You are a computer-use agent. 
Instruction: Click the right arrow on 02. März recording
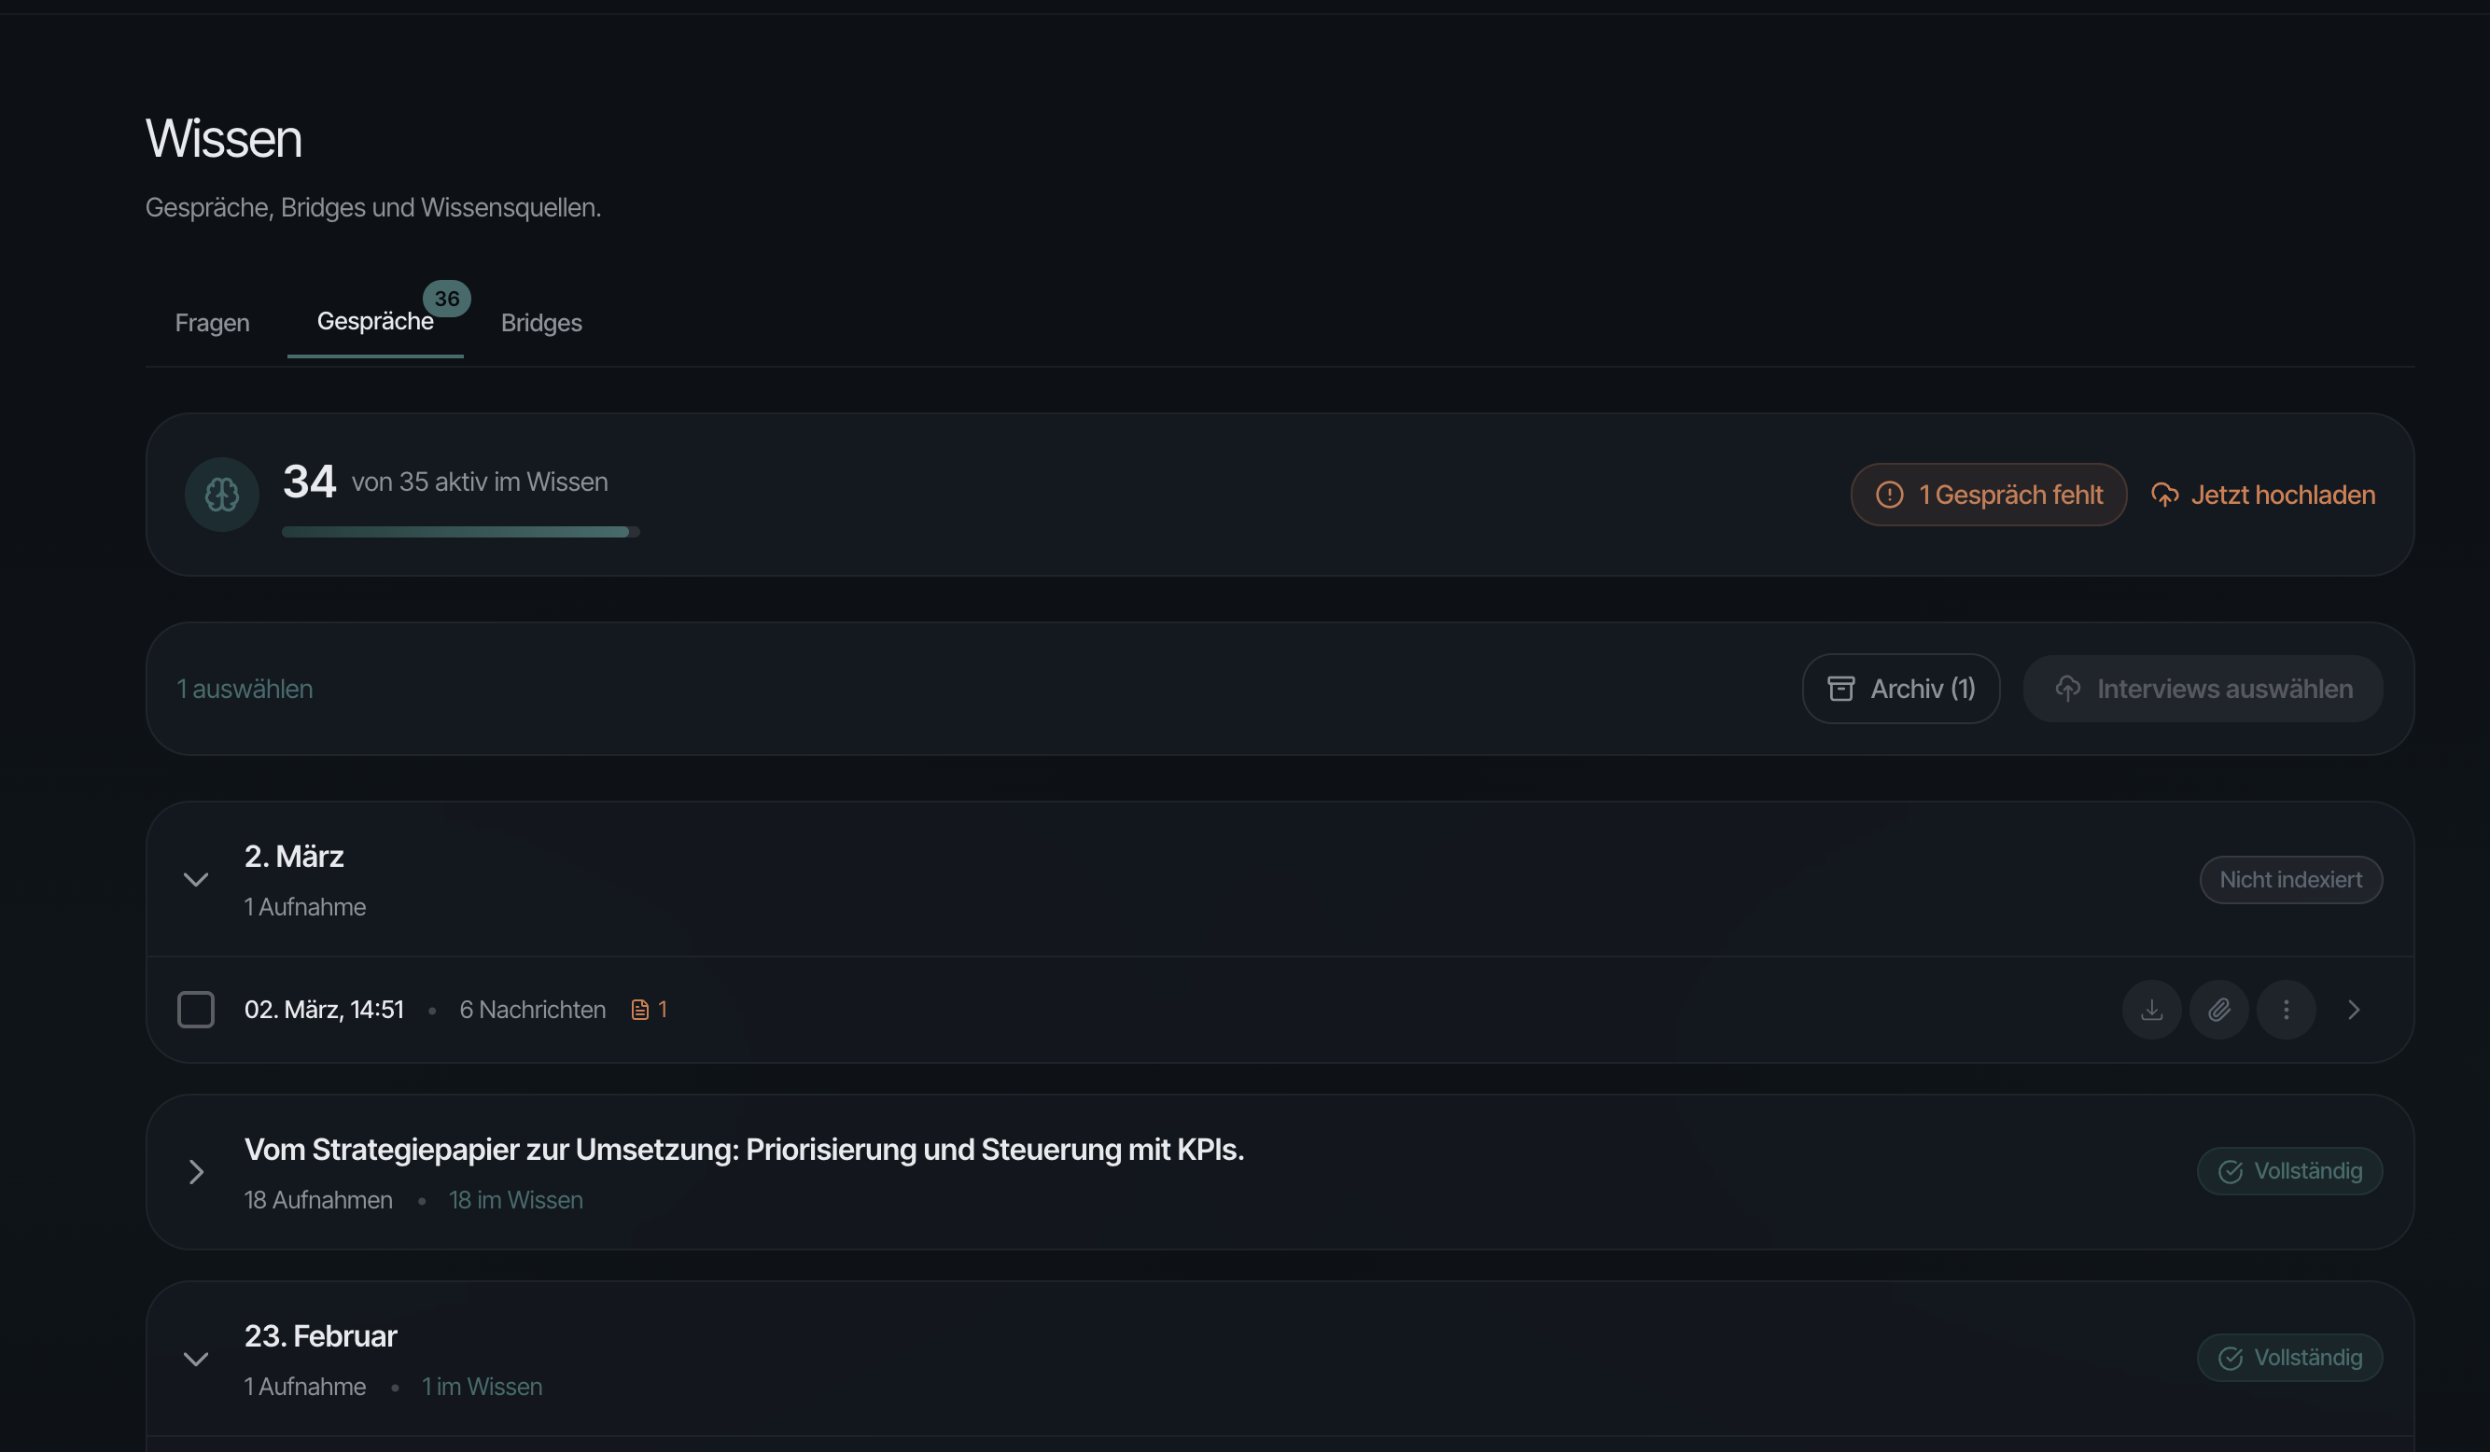pos(2353,1010)
